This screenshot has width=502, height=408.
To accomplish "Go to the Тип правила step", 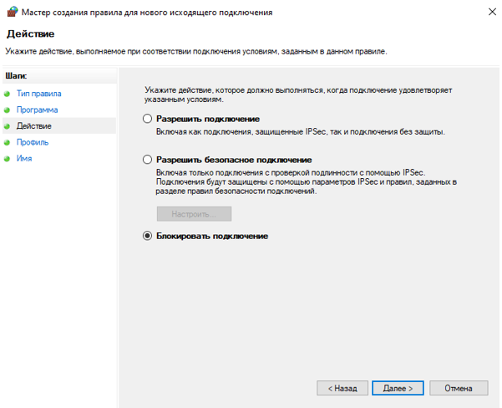I will tap(38, 94).
